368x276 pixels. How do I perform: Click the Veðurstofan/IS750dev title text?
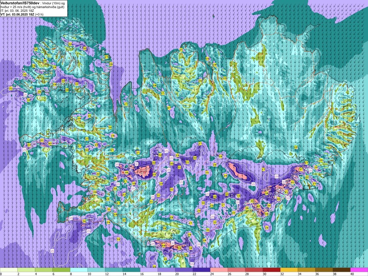click(x=20, y=3)
